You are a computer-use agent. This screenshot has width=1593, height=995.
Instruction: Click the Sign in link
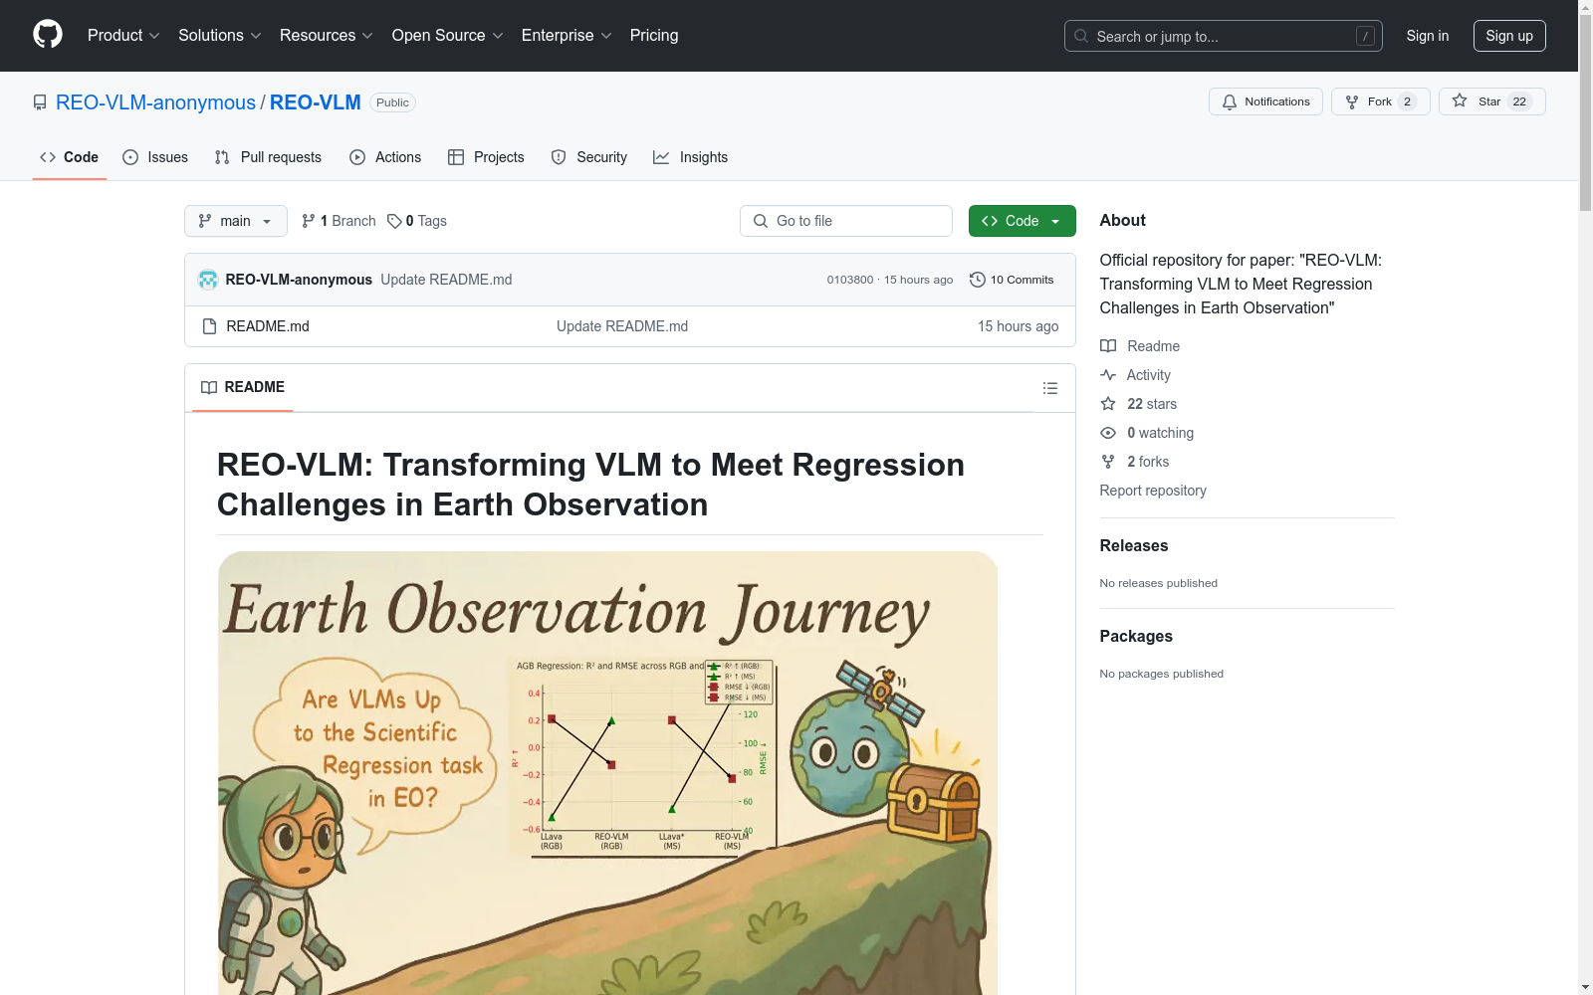coord(1428,36)
